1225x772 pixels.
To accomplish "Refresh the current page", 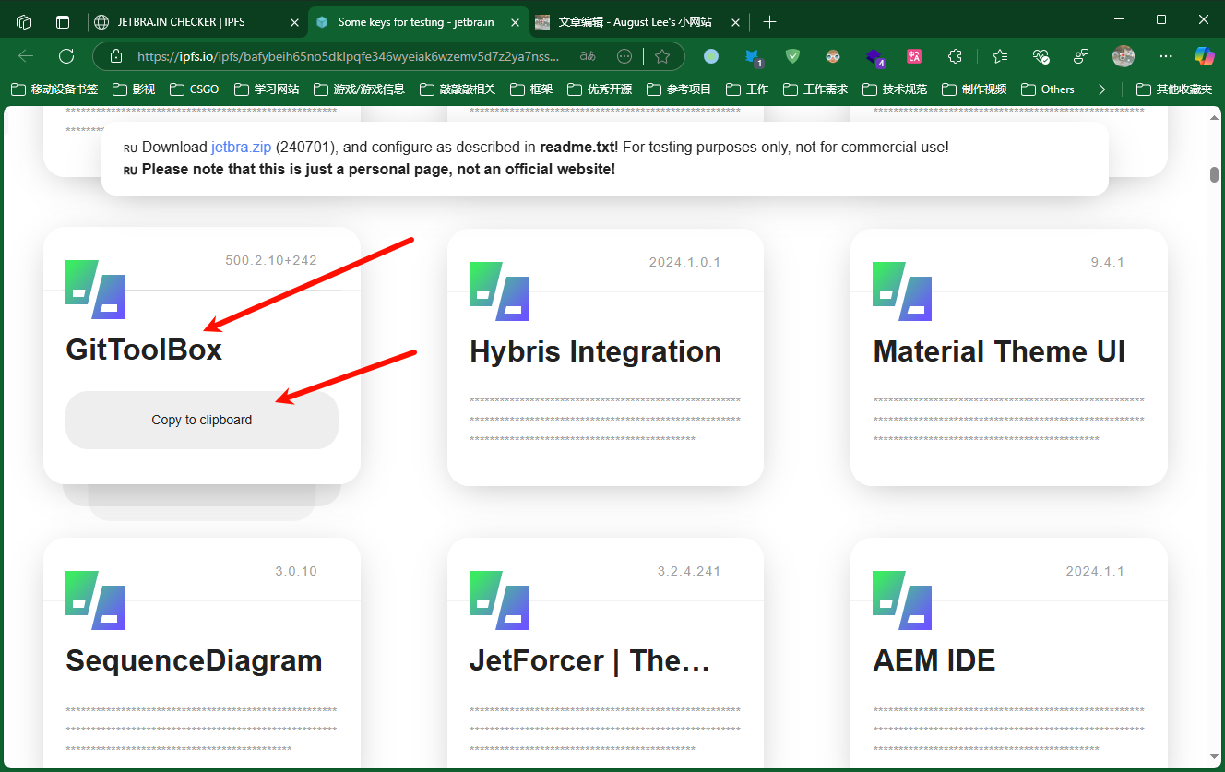I will coord(66,56).
